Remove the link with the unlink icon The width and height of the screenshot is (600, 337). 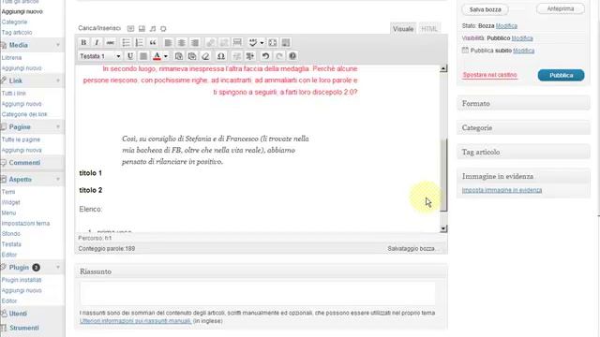(224, 42)
